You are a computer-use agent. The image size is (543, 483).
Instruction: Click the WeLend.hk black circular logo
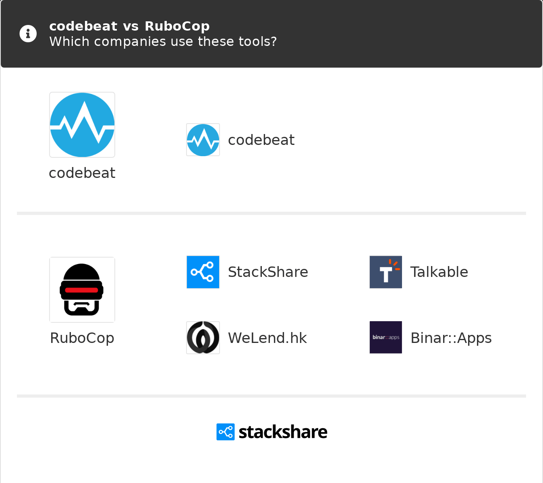tap(203, 338)
